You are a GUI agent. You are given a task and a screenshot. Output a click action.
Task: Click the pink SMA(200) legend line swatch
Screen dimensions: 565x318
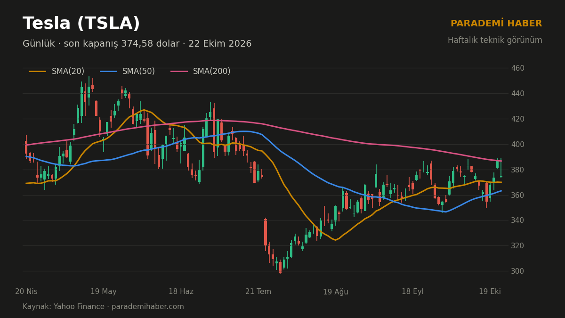tap(179, 72)
